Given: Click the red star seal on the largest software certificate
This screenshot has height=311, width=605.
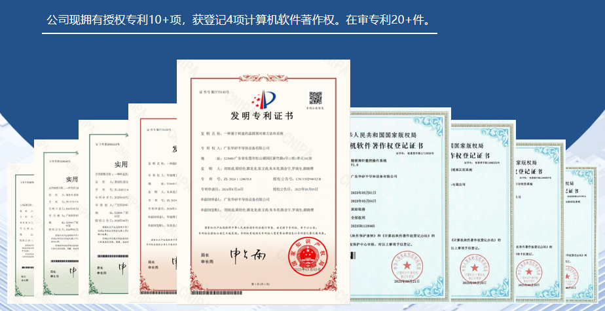Looking at the screenshot, I should coord(407,266).
